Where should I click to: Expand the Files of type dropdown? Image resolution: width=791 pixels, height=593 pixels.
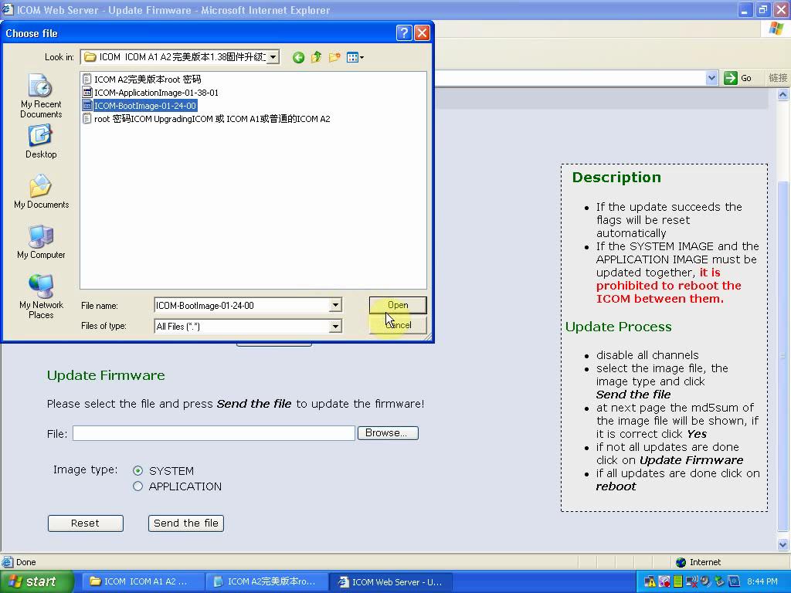pyautogui.click(x=335, y=327)
